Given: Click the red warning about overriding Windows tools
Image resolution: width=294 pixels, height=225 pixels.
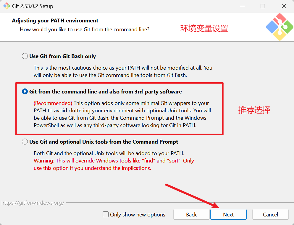Looking at the screenshot, I should (114, 164).
